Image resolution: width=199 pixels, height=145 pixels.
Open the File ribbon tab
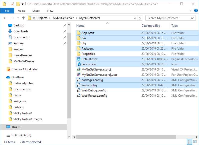[7, 11]
